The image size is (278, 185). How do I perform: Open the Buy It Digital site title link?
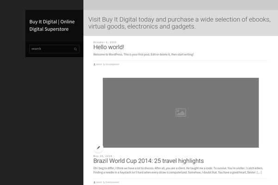point(52,25)
